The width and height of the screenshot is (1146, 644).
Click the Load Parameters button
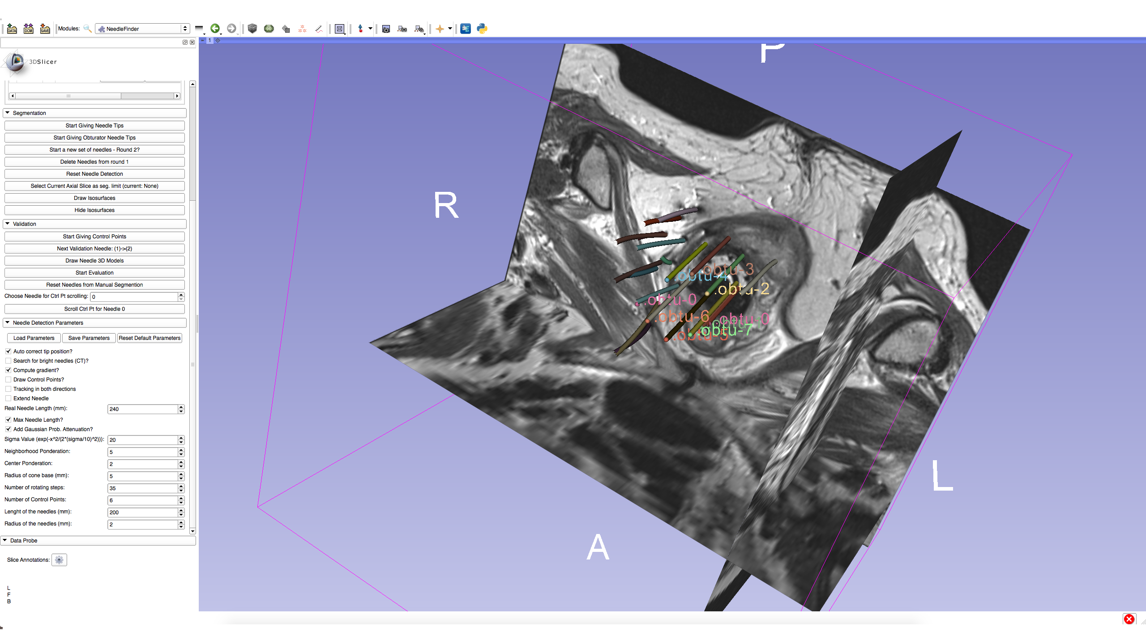34,338
